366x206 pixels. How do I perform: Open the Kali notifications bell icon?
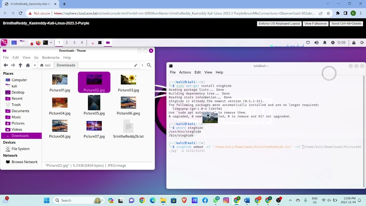325,43
